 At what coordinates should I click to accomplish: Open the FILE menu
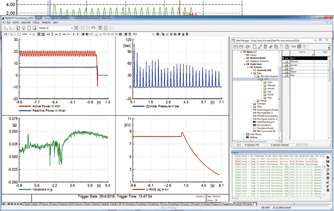pos(8,22)
